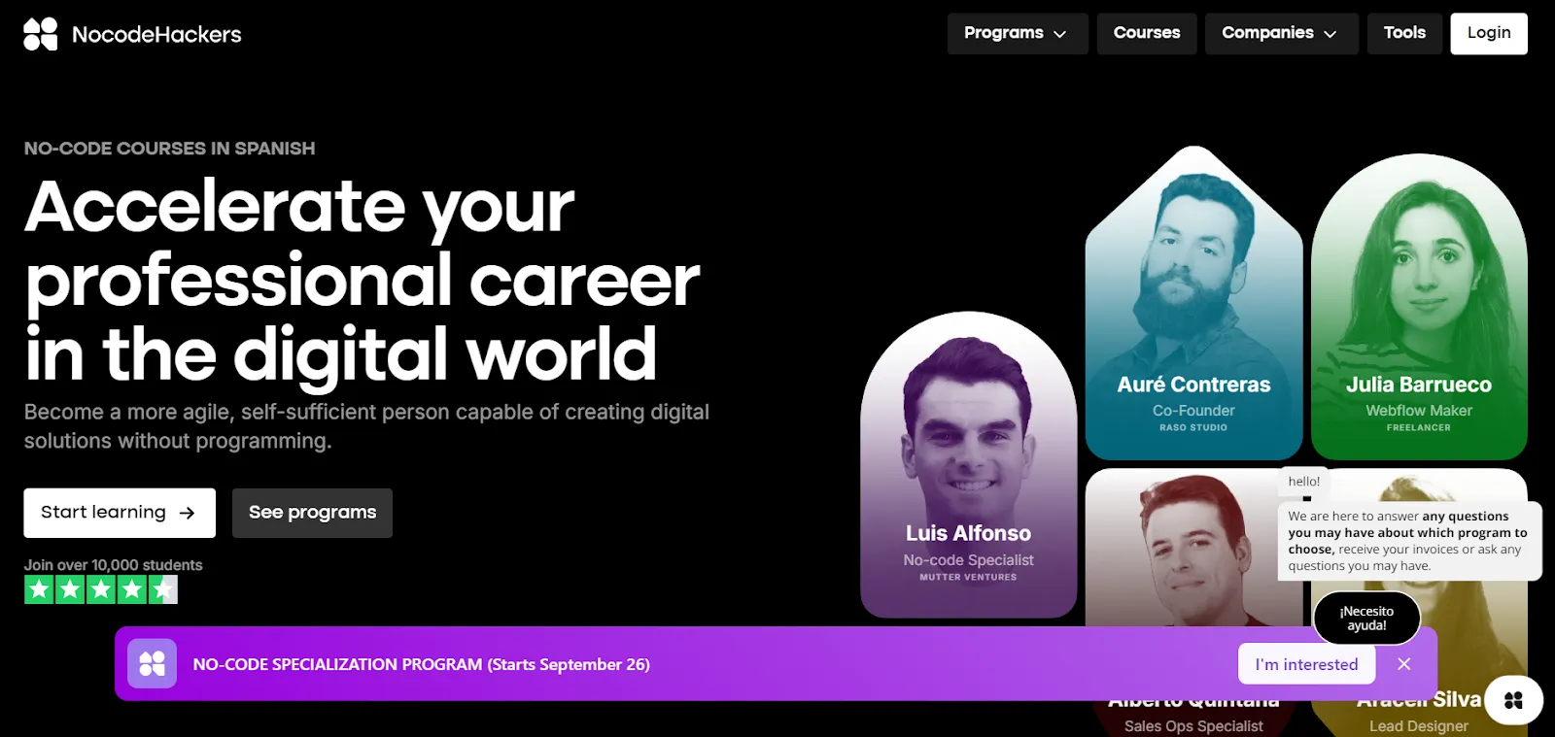
Task: Click the Become a more agile subtitle text
Action: click(x=366, y=426)
